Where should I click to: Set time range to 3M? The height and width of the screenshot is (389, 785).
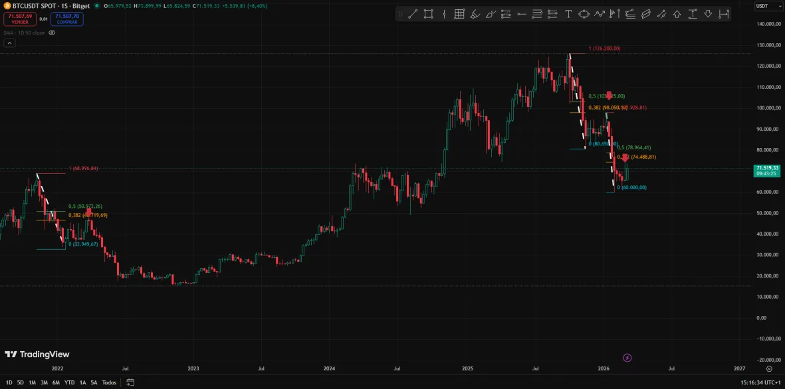tap(44, 382)
